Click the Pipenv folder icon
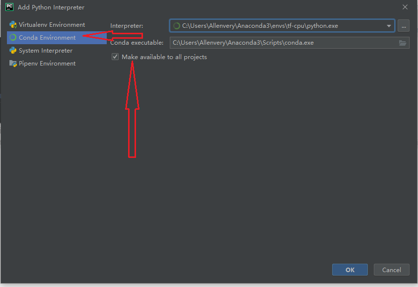Image resolution: width=418 pixels, height=287 pixels. (13, 64)
